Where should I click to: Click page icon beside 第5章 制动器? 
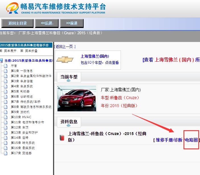6,91
